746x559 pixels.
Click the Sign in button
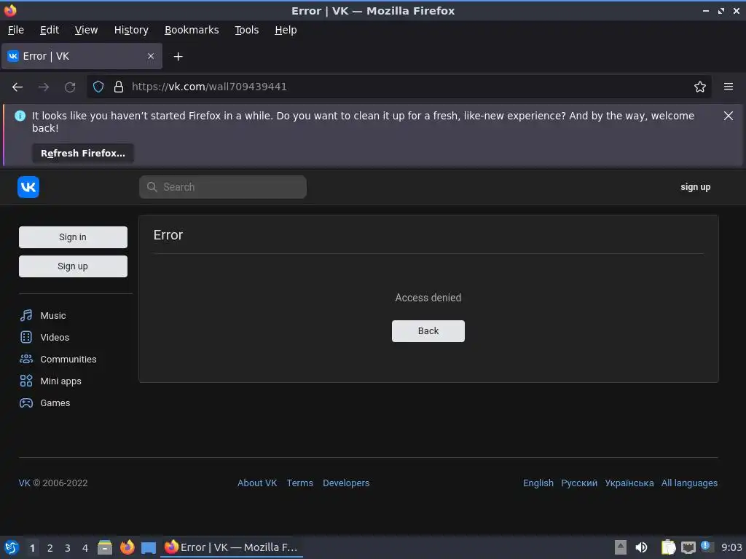coord(73,237)
